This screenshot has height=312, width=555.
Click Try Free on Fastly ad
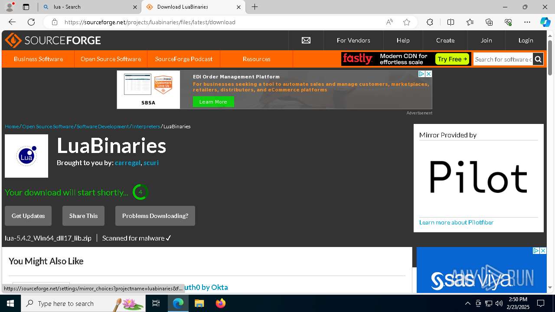[x=453, y=59]
